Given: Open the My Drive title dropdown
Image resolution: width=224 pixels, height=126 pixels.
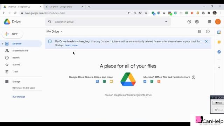Looking at the screenshot, I should [x=55, y=31].
